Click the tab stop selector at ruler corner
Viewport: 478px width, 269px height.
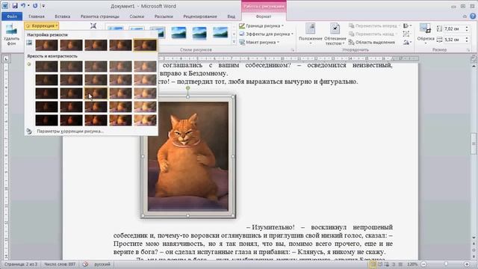click(x=6, y=59)
